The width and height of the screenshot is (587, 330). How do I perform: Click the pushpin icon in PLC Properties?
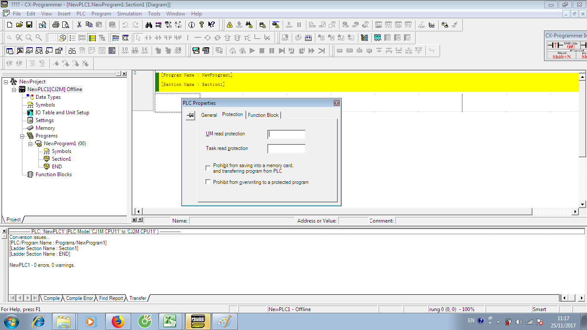[x=190, y=116]
